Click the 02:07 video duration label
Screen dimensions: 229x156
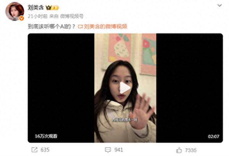(214, 137)
